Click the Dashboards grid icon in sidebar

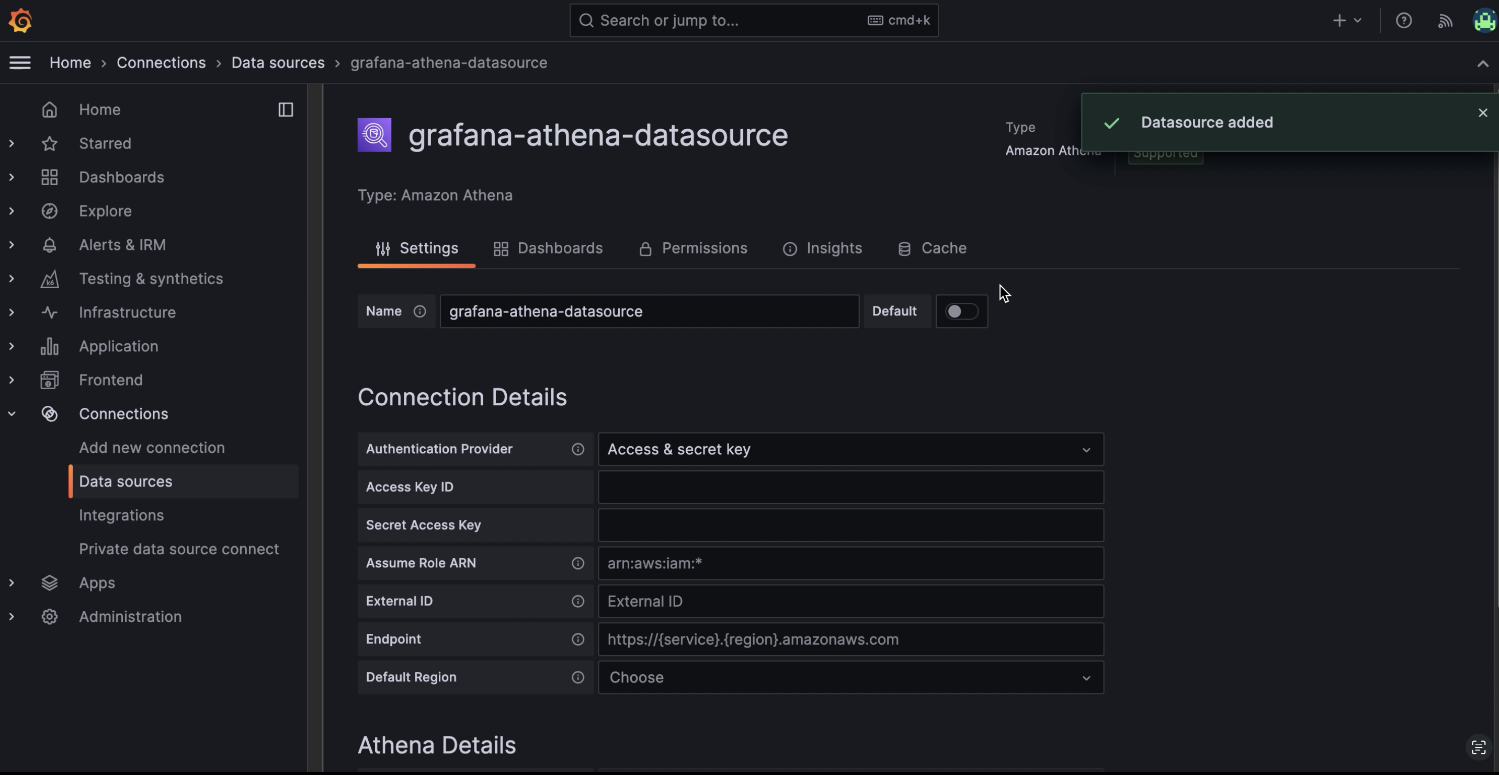click(x=50, y=177)
